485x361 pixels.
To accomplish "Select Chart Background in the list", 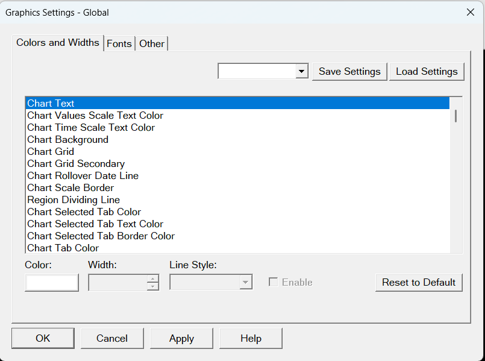I will (68, 139).
